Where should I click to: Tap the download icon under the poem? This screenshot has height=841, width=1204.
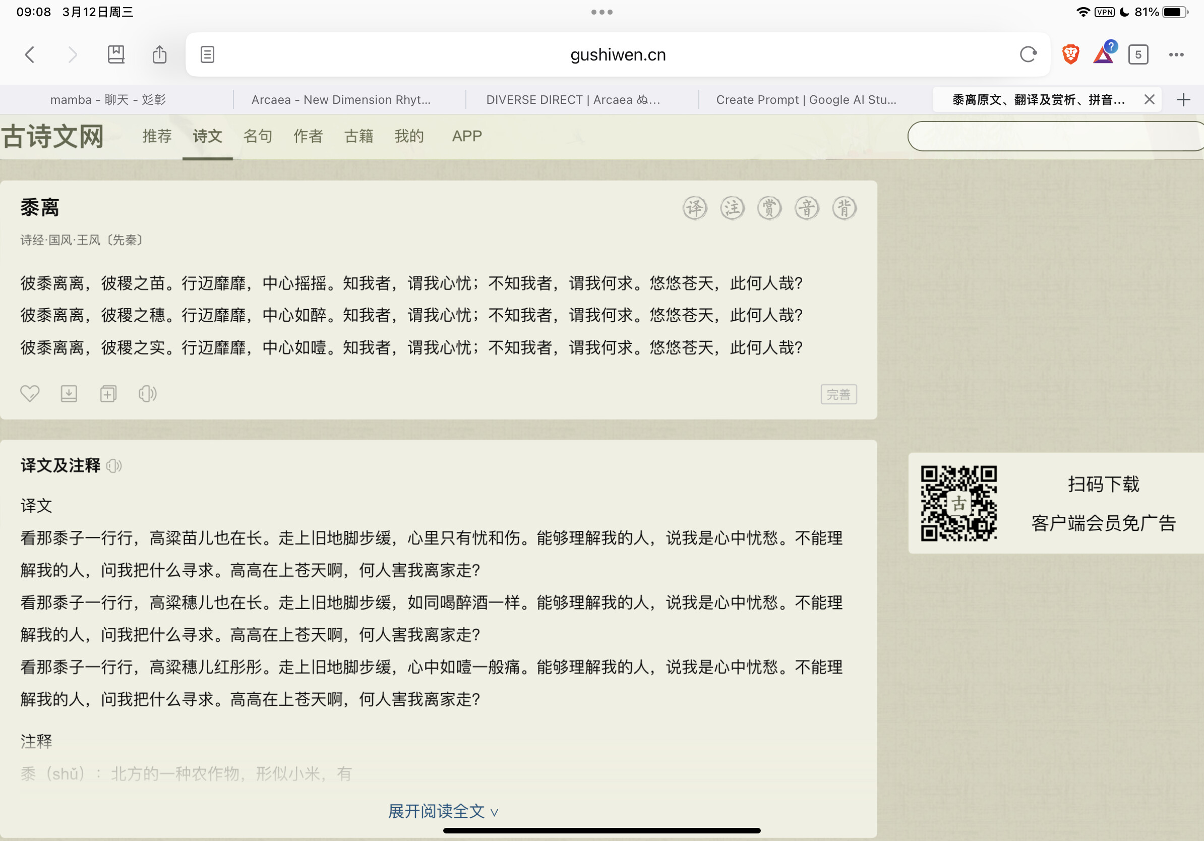(x=69, y=394)
